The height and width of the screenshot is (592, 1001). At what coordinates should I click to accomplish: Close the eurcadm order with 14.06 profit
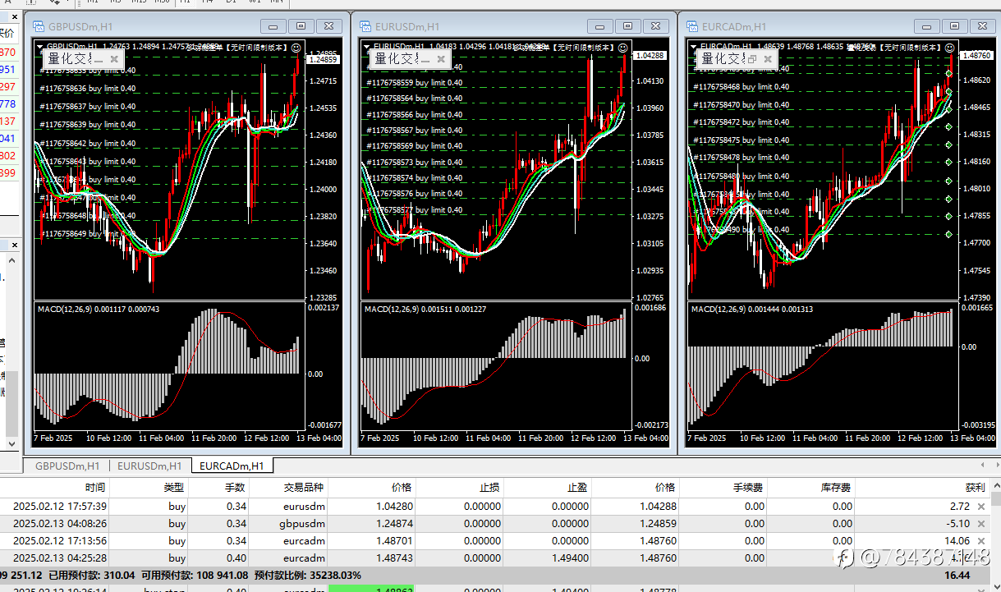point(980,541)
